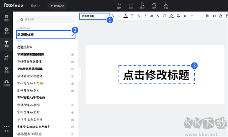
Task: Open the rainbow highlight color picker
Action: (x=171, y=16)
